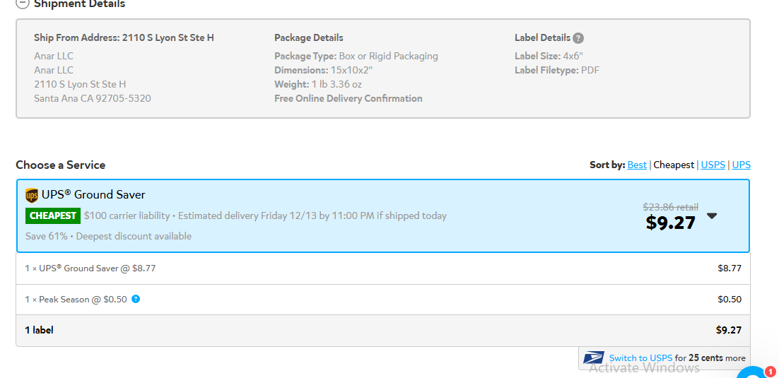Click the 1 label total row
779x378 pixels.
pos(383,331)
